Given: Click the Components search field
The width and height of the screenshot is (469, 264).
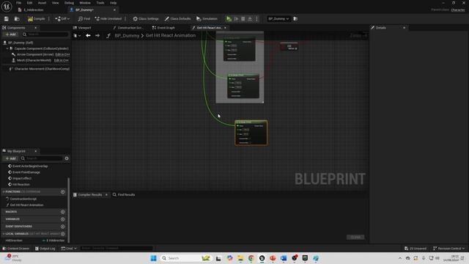Looking at the screenshot, I should pos(45,34).
